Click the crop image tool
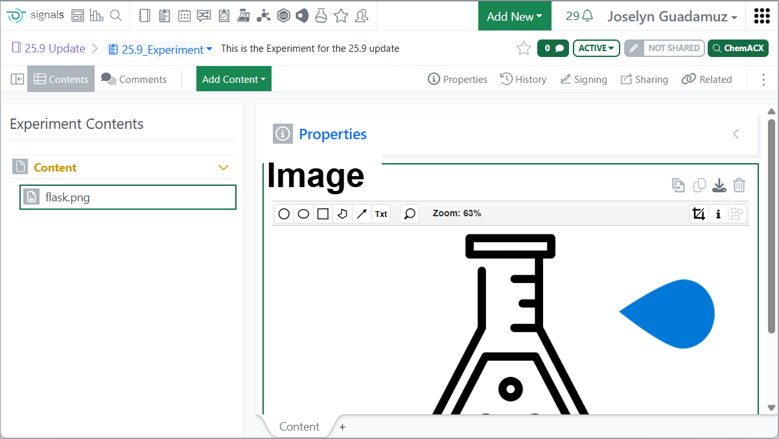Image resolution: width=779 pixels, height=439 pixels. (699, 214)
